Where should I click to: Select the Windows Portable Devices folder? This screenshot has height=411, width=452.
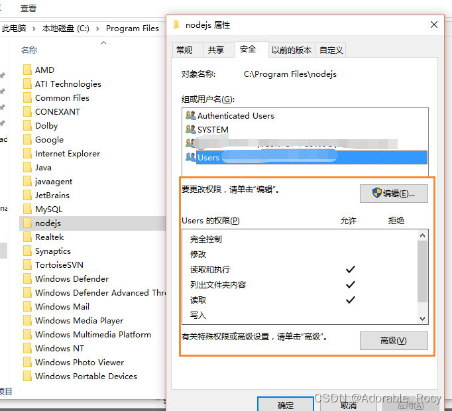point(86,376)
